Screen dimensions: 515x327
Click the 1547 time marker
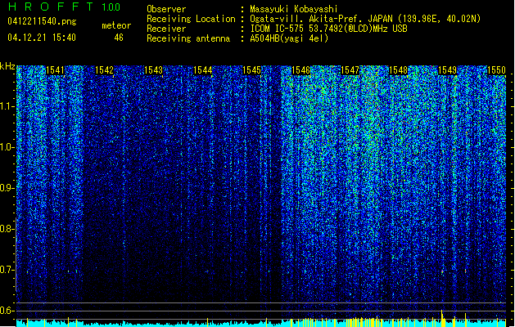click(x=350, y=70)
